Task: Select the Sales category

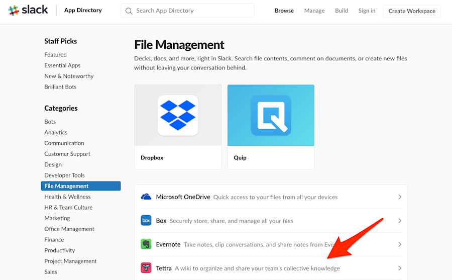Action: [x=50, y=271]
